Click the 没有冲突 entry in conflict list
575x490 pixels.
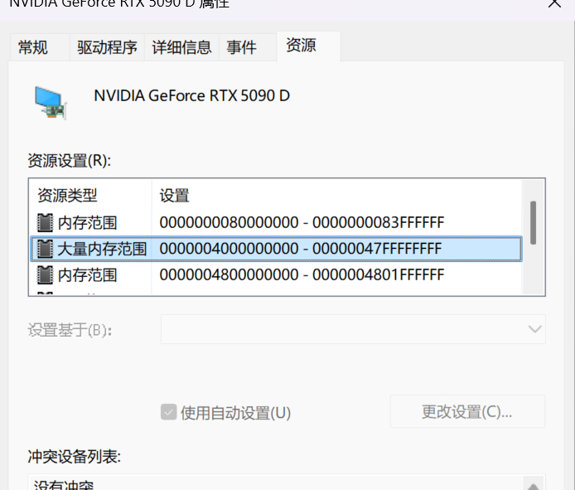pyautogui.click(x=64, y=484)
